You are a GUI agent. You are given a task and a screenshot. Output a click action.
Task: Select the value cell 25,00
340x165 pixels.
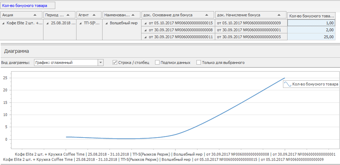[312, 36]
